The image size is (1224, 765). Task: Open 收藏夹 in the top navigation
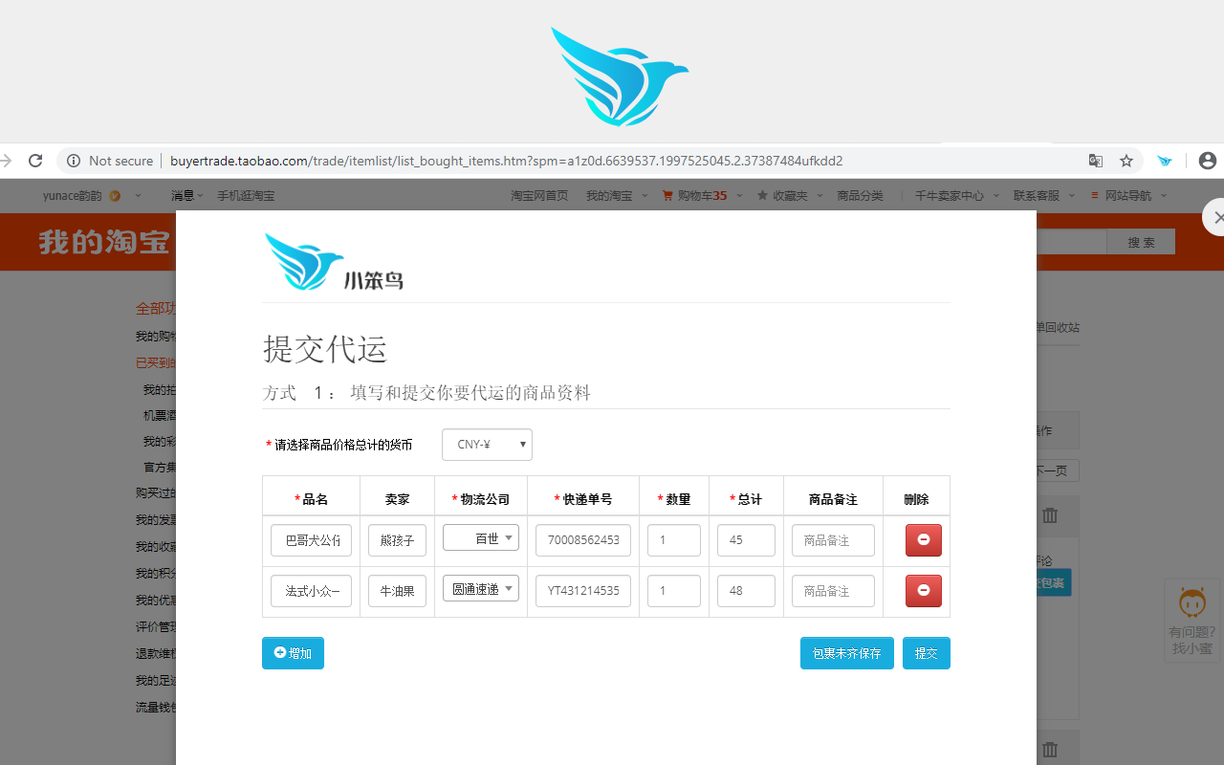tap(789, 195)
